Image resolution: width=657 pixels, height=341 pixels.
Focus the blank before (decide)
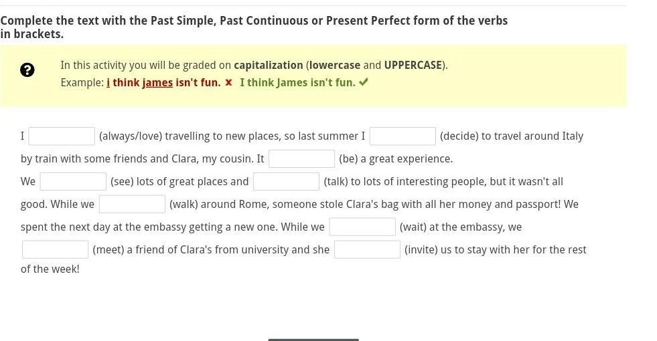click(403, 136)
